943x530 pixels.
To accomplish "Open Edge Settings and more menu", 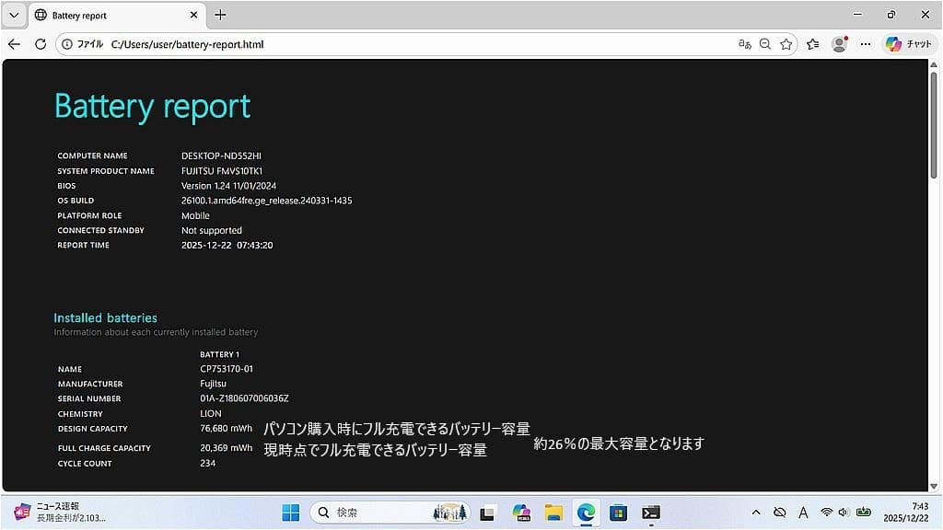I will 866,44.
